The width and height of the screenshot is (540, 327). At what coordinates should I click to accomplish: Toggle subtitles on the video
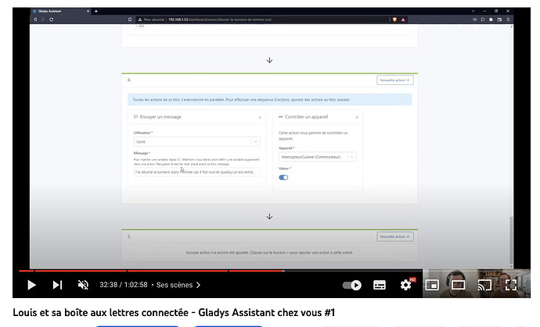[x=380, y=285]
